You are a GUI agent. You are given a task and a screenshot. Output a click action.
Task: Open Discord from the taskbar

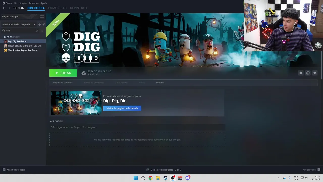[x=188, y=178]
